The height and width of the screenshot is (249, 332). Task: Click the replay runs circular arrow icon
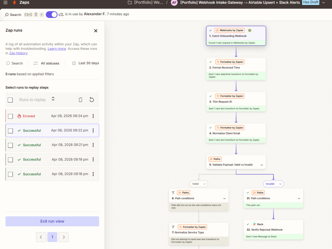pos(92,100)
